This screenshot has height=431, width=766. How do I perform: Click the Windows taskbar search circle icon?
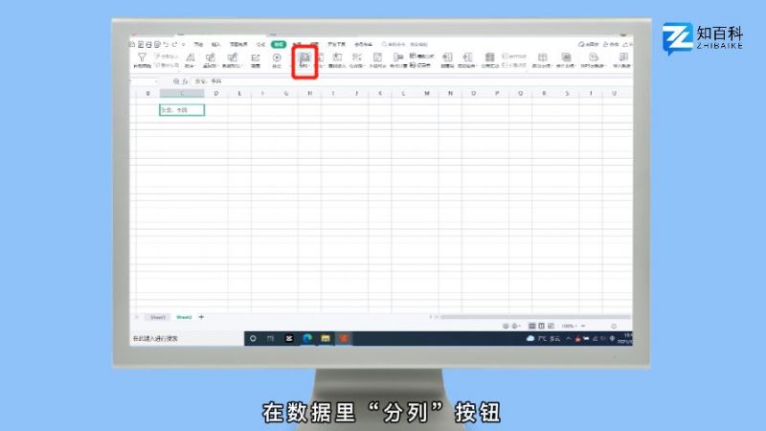coord(254,338)
